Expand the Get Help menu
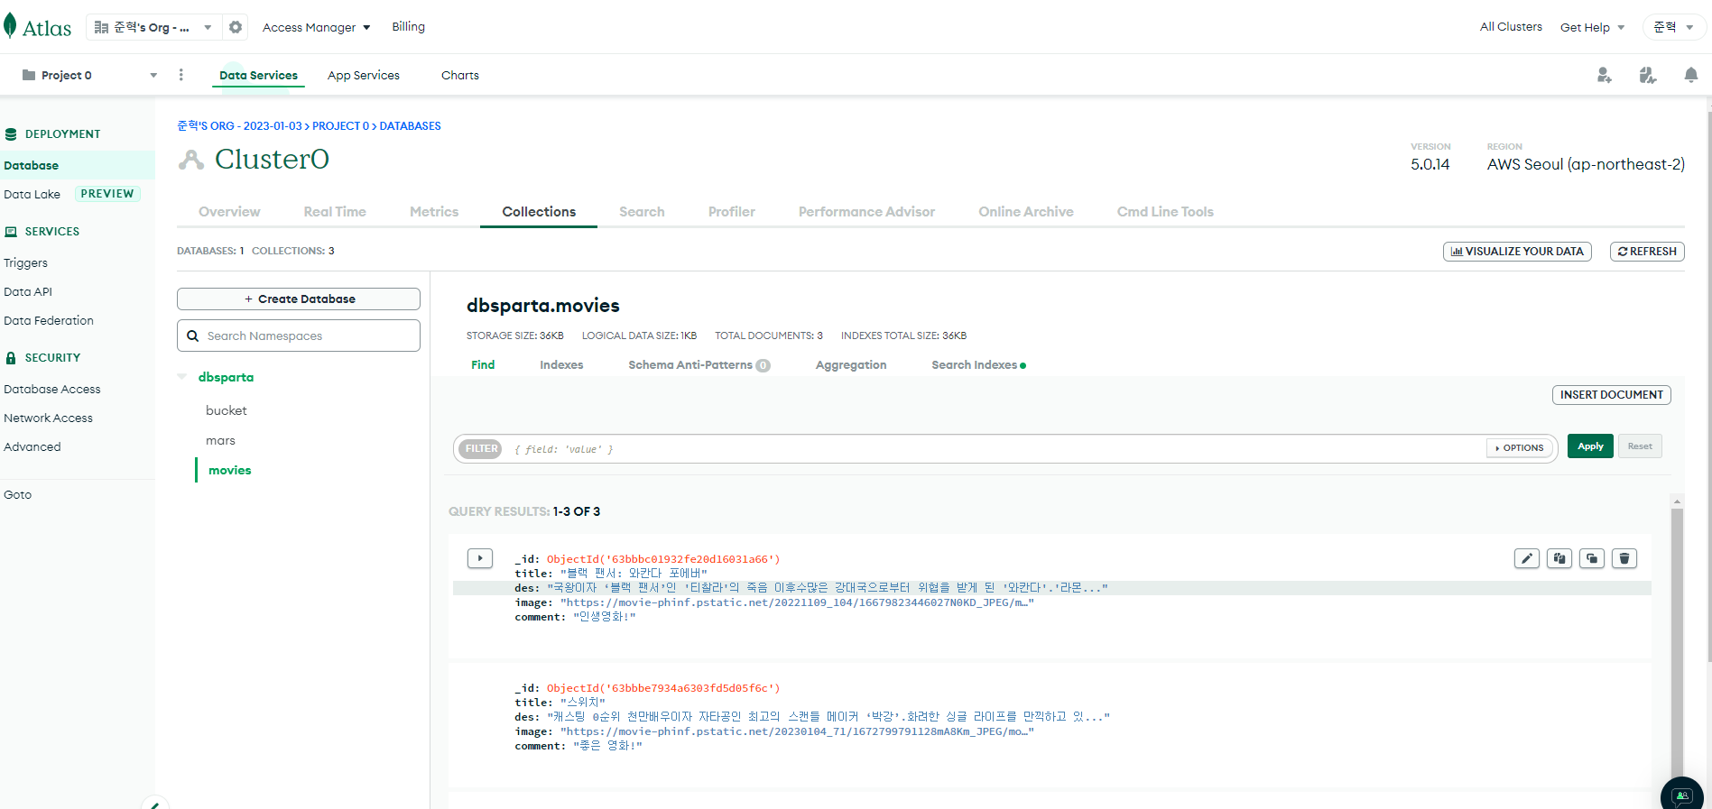Viewport: 1712px width, 809px height. [1593, 27]
